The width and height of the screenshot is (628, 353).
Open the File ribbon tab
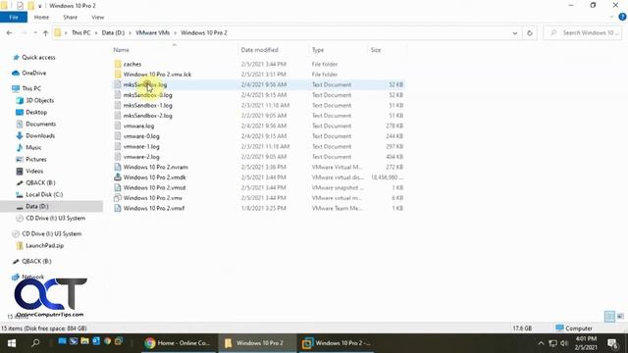(x=14, y=18)
